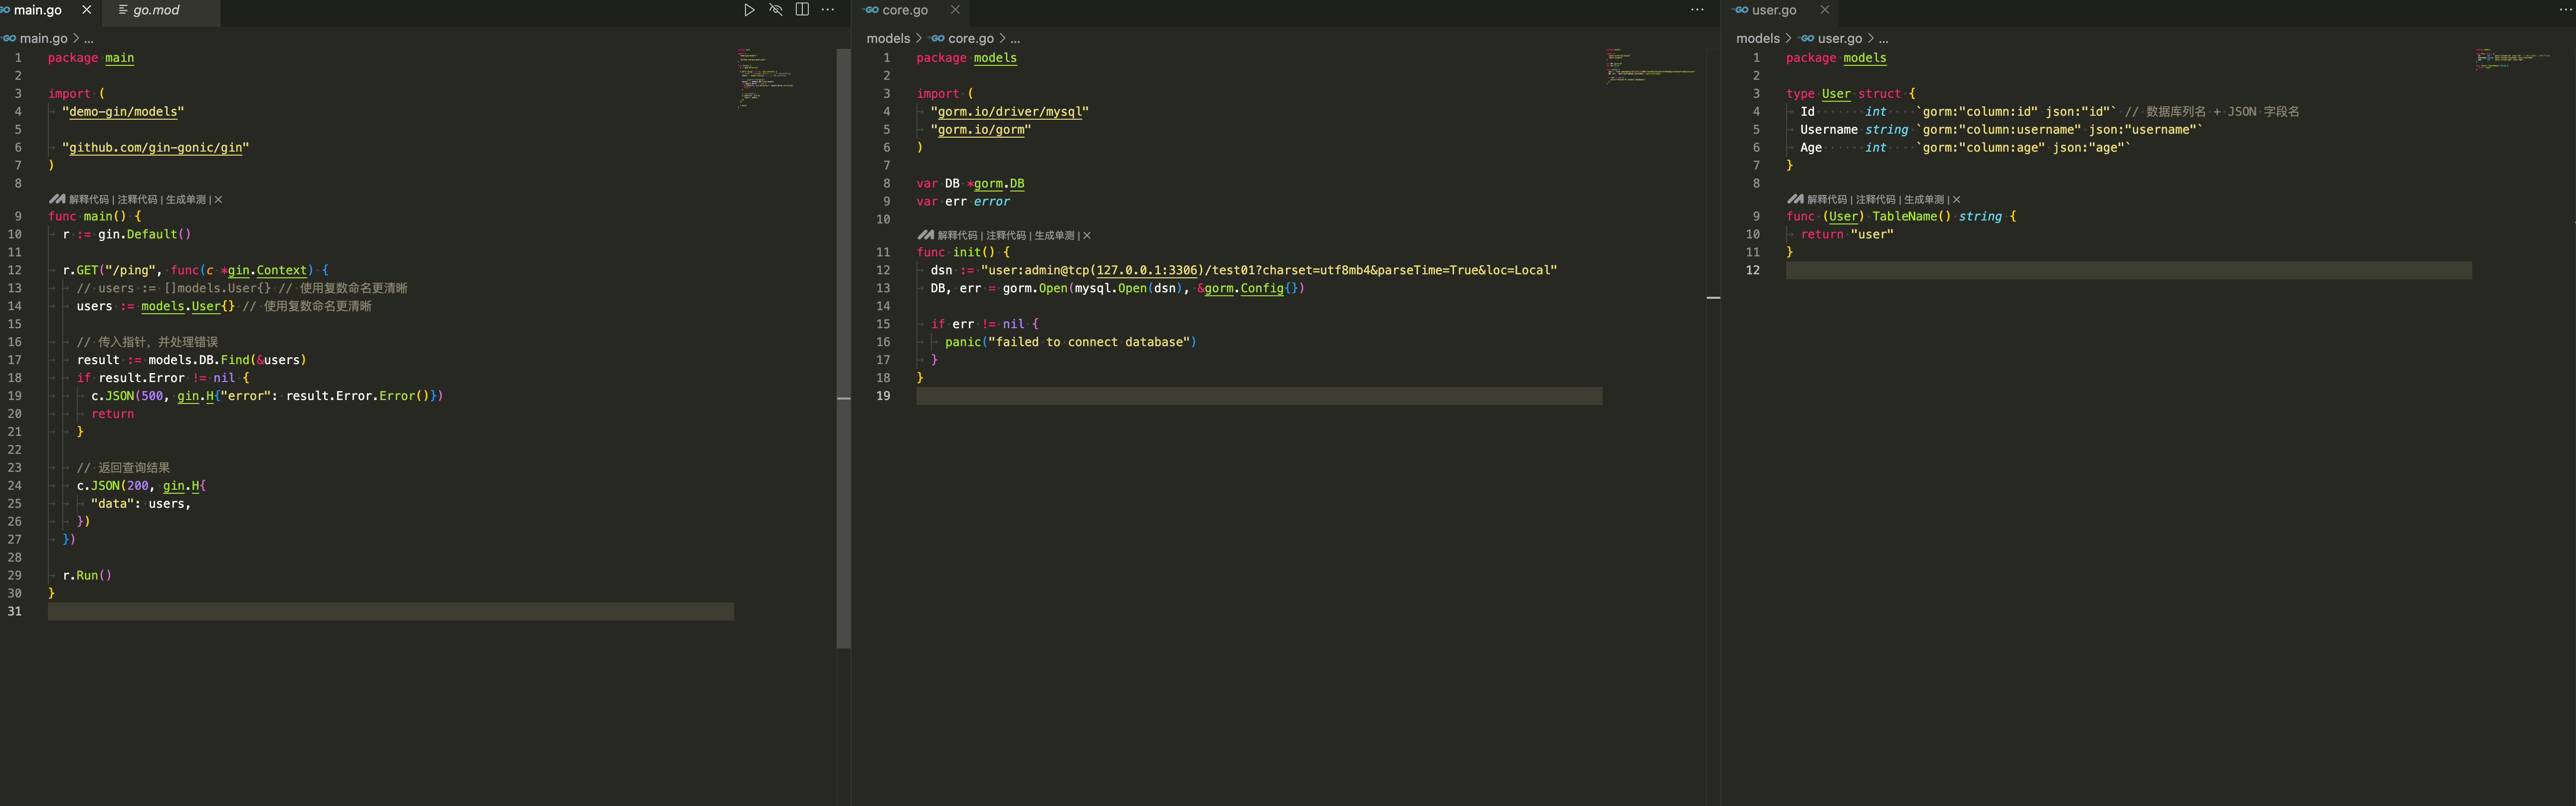Expand the main.go breadcrumb ellipsis
The width and height of the screenshot is (2576, 806).
point(89,39)
